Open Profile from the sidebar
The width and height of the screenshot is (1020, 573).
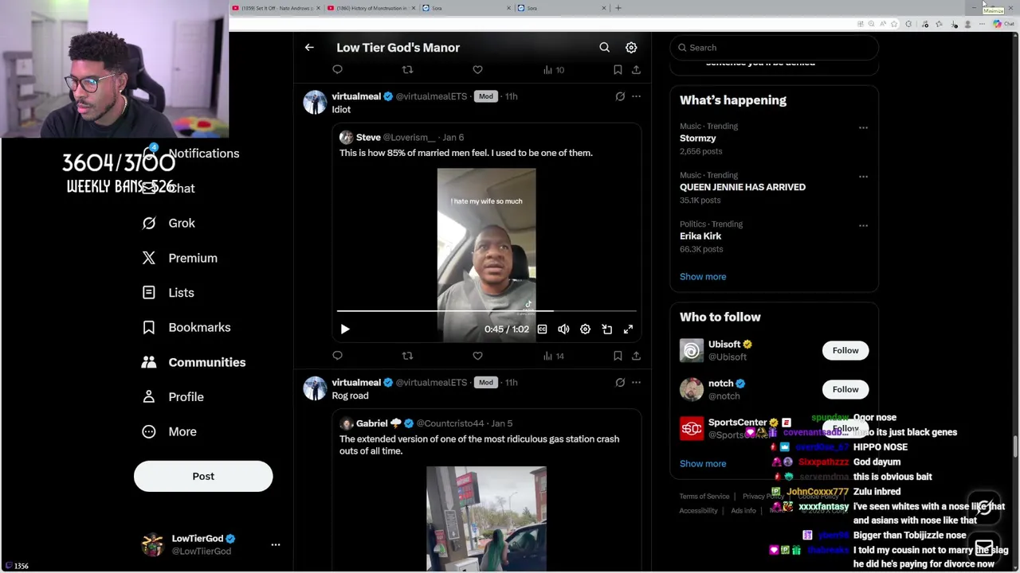(173, 397)
